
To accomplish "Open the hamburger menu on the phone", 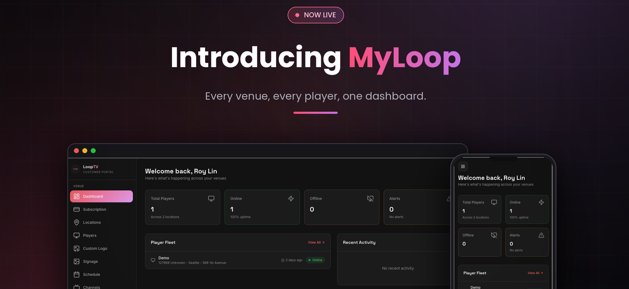I will (x=463, y=166).
